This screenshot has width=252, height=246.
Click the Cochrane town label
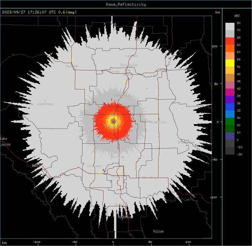[94, 166]
